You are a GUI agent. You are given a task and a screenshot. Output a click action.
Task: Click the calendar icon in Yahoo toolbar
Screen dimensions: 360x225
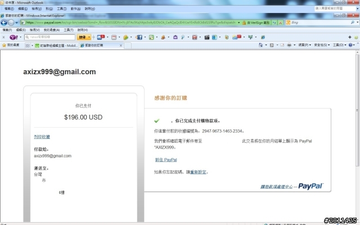click(x=114, y=37)
